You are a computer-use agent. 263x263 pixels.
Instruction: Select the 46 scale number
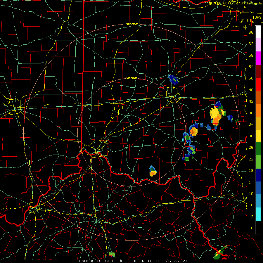[x=251, y=90]
